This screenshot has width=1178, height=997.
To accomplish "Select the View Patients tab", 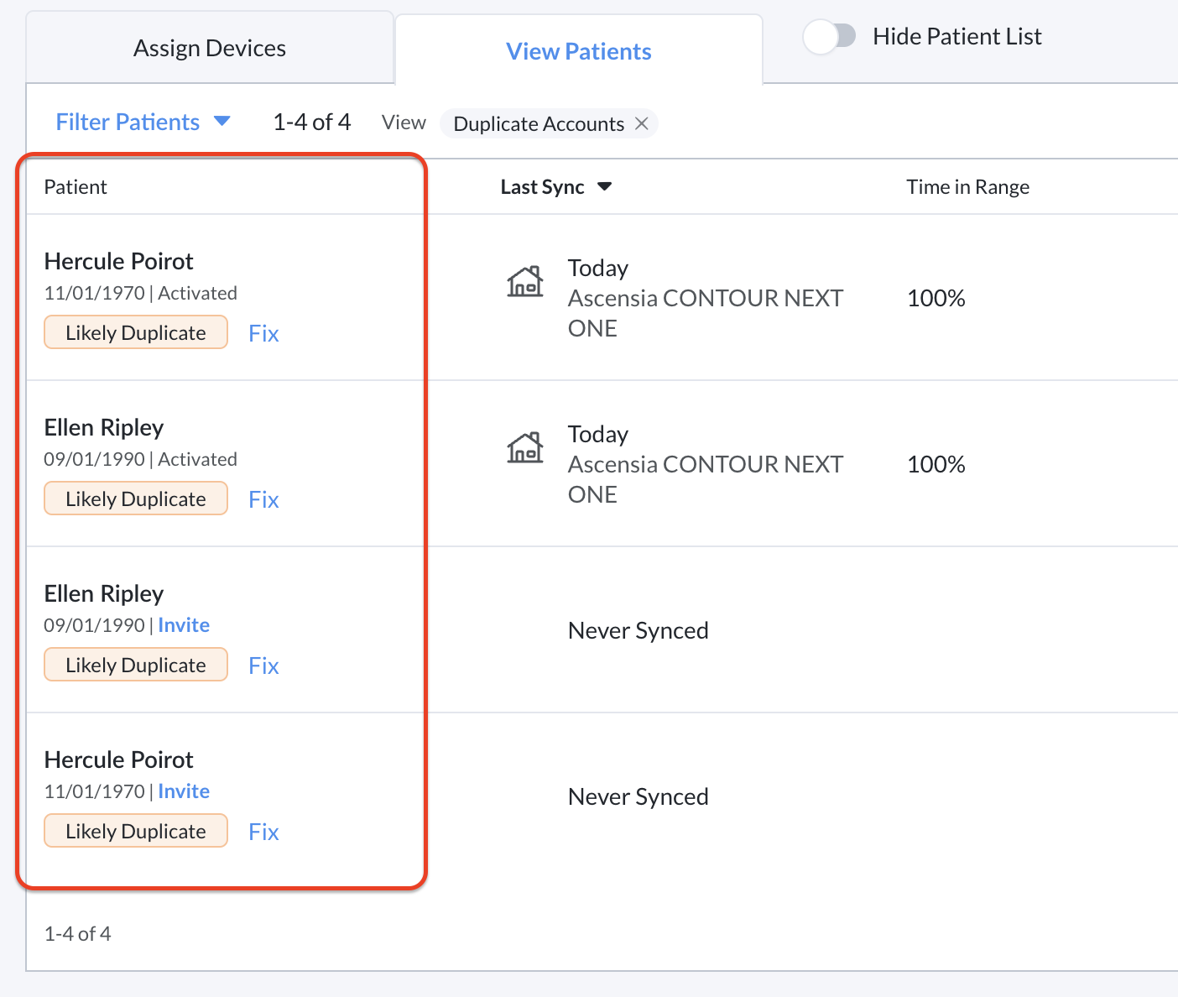I will coord(578,51).
